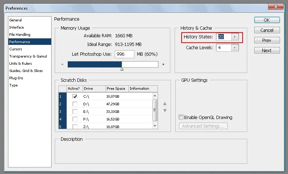Switch to Transparency & Gamut settings
The image size is (288, 174).
point(28,56)
